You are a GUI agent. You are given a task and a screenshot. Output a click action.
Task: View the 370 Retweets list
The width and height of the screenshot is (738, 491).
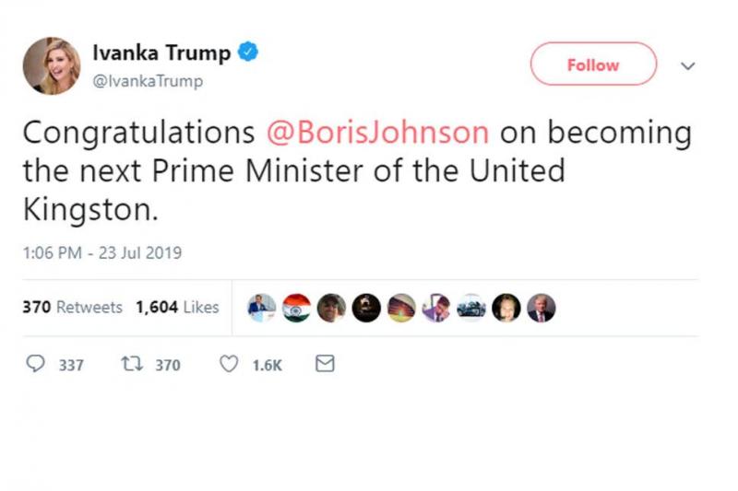(x=72, y=308)
